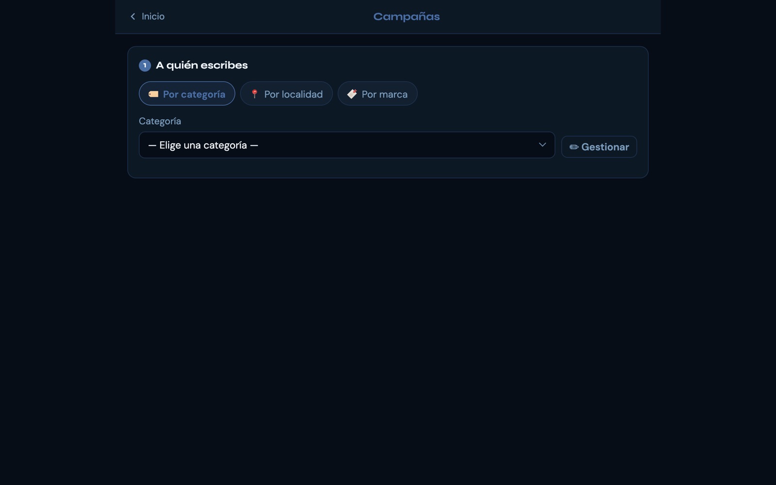Image resolution: width=776 pixels, height=485 pixels.
Task: Click the Categoría field label
Action: pos(160,121)
